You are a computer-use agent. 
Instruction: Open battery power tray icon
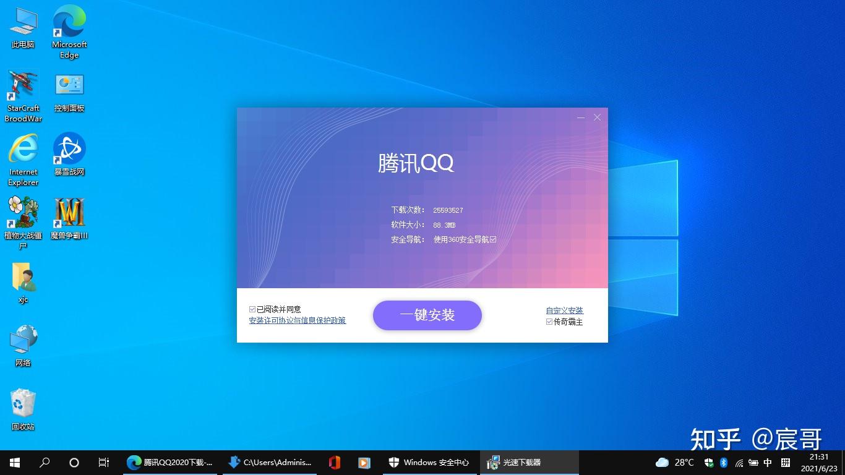point(753,463)
